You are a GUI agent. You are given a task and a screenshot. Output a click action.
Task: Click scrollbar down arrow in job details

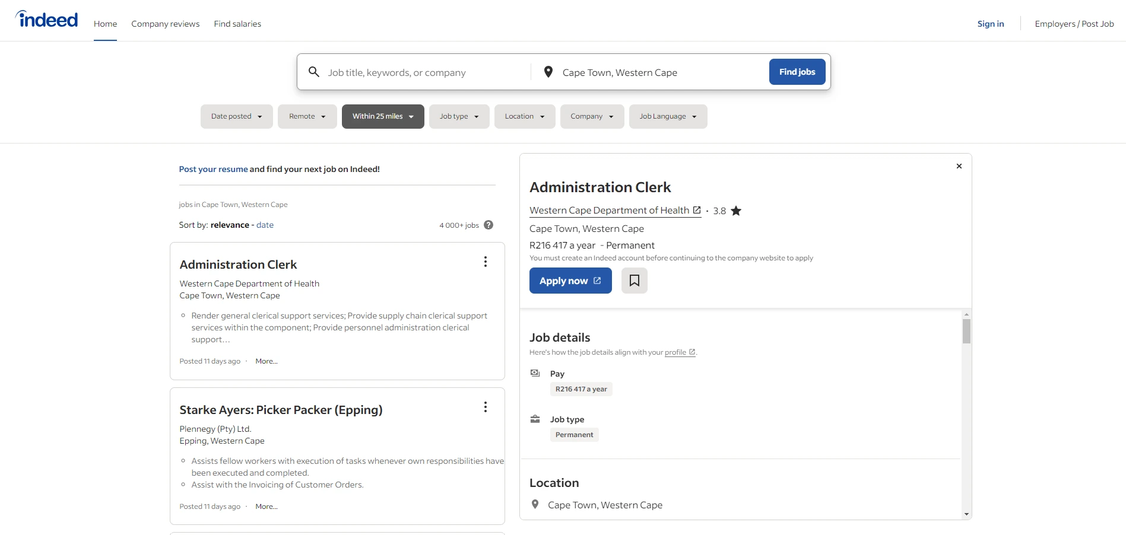point(966,514)
